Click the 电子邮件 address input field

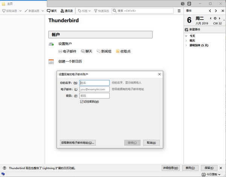pos(94,89)
